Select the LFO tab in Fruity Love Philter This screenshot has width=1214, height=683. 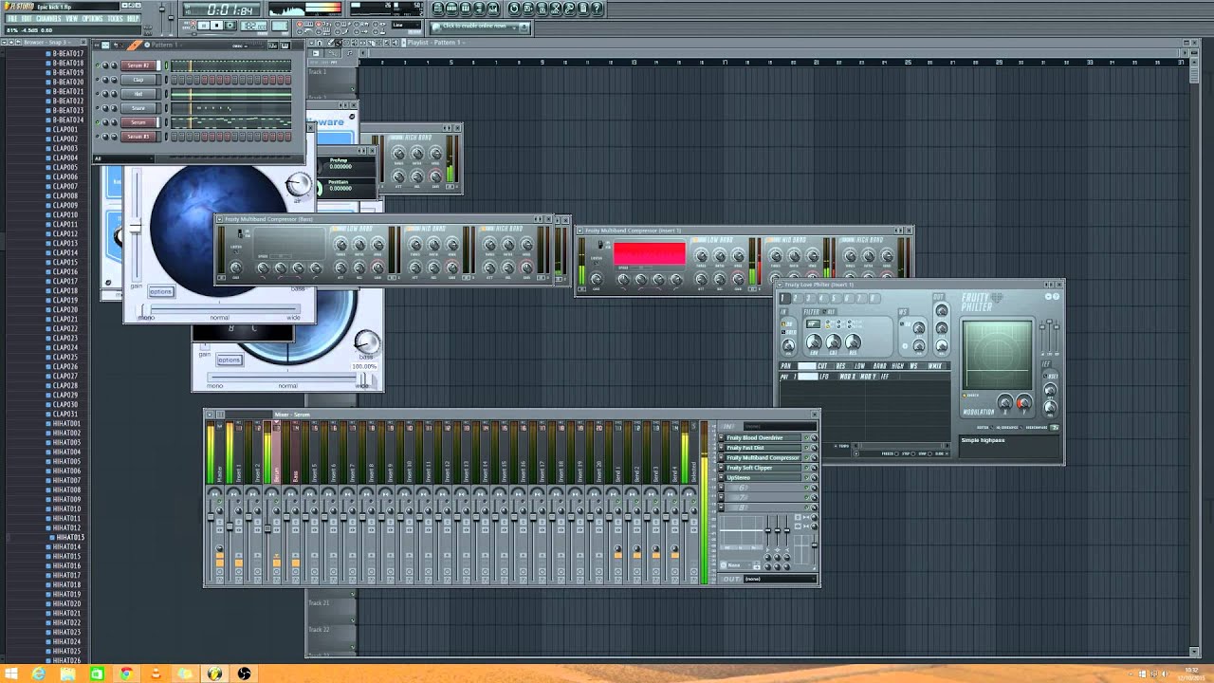click(x=824, y=377)
